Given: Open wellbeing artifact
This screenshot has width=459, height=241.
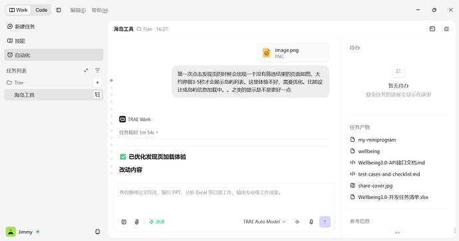Looking at the screenshot, I should click(365, 151).
